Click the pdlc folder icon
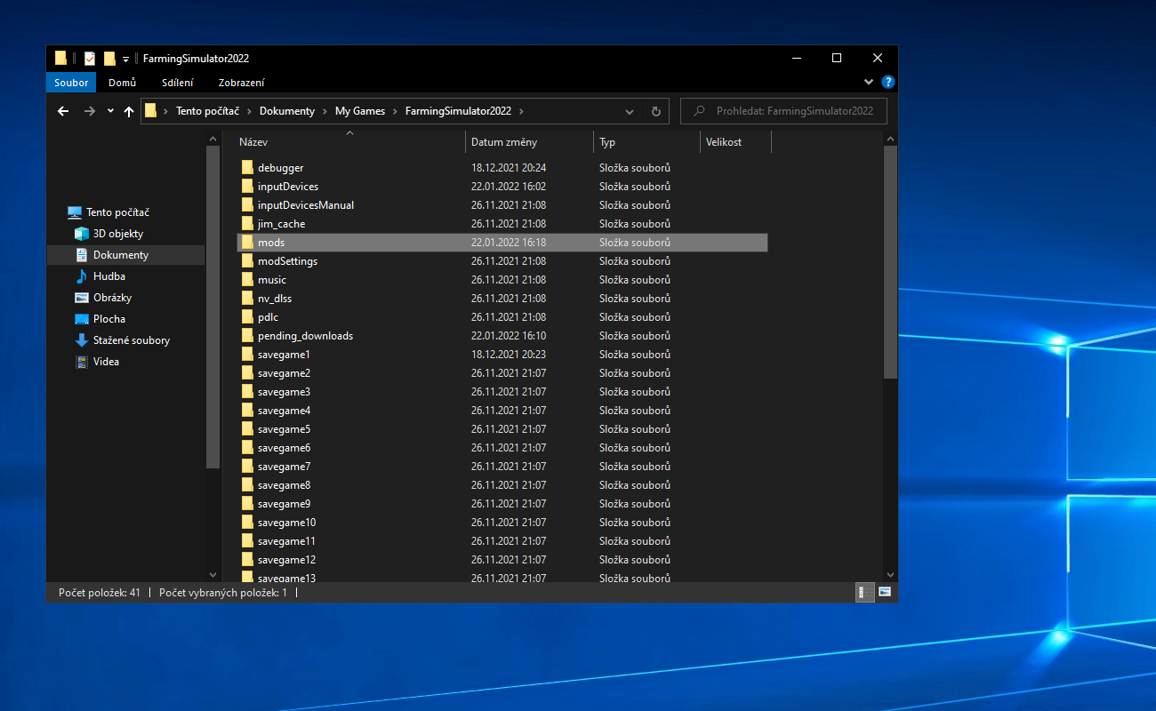The width and height of the screenshot is (1156, 711). pos(248,317)
